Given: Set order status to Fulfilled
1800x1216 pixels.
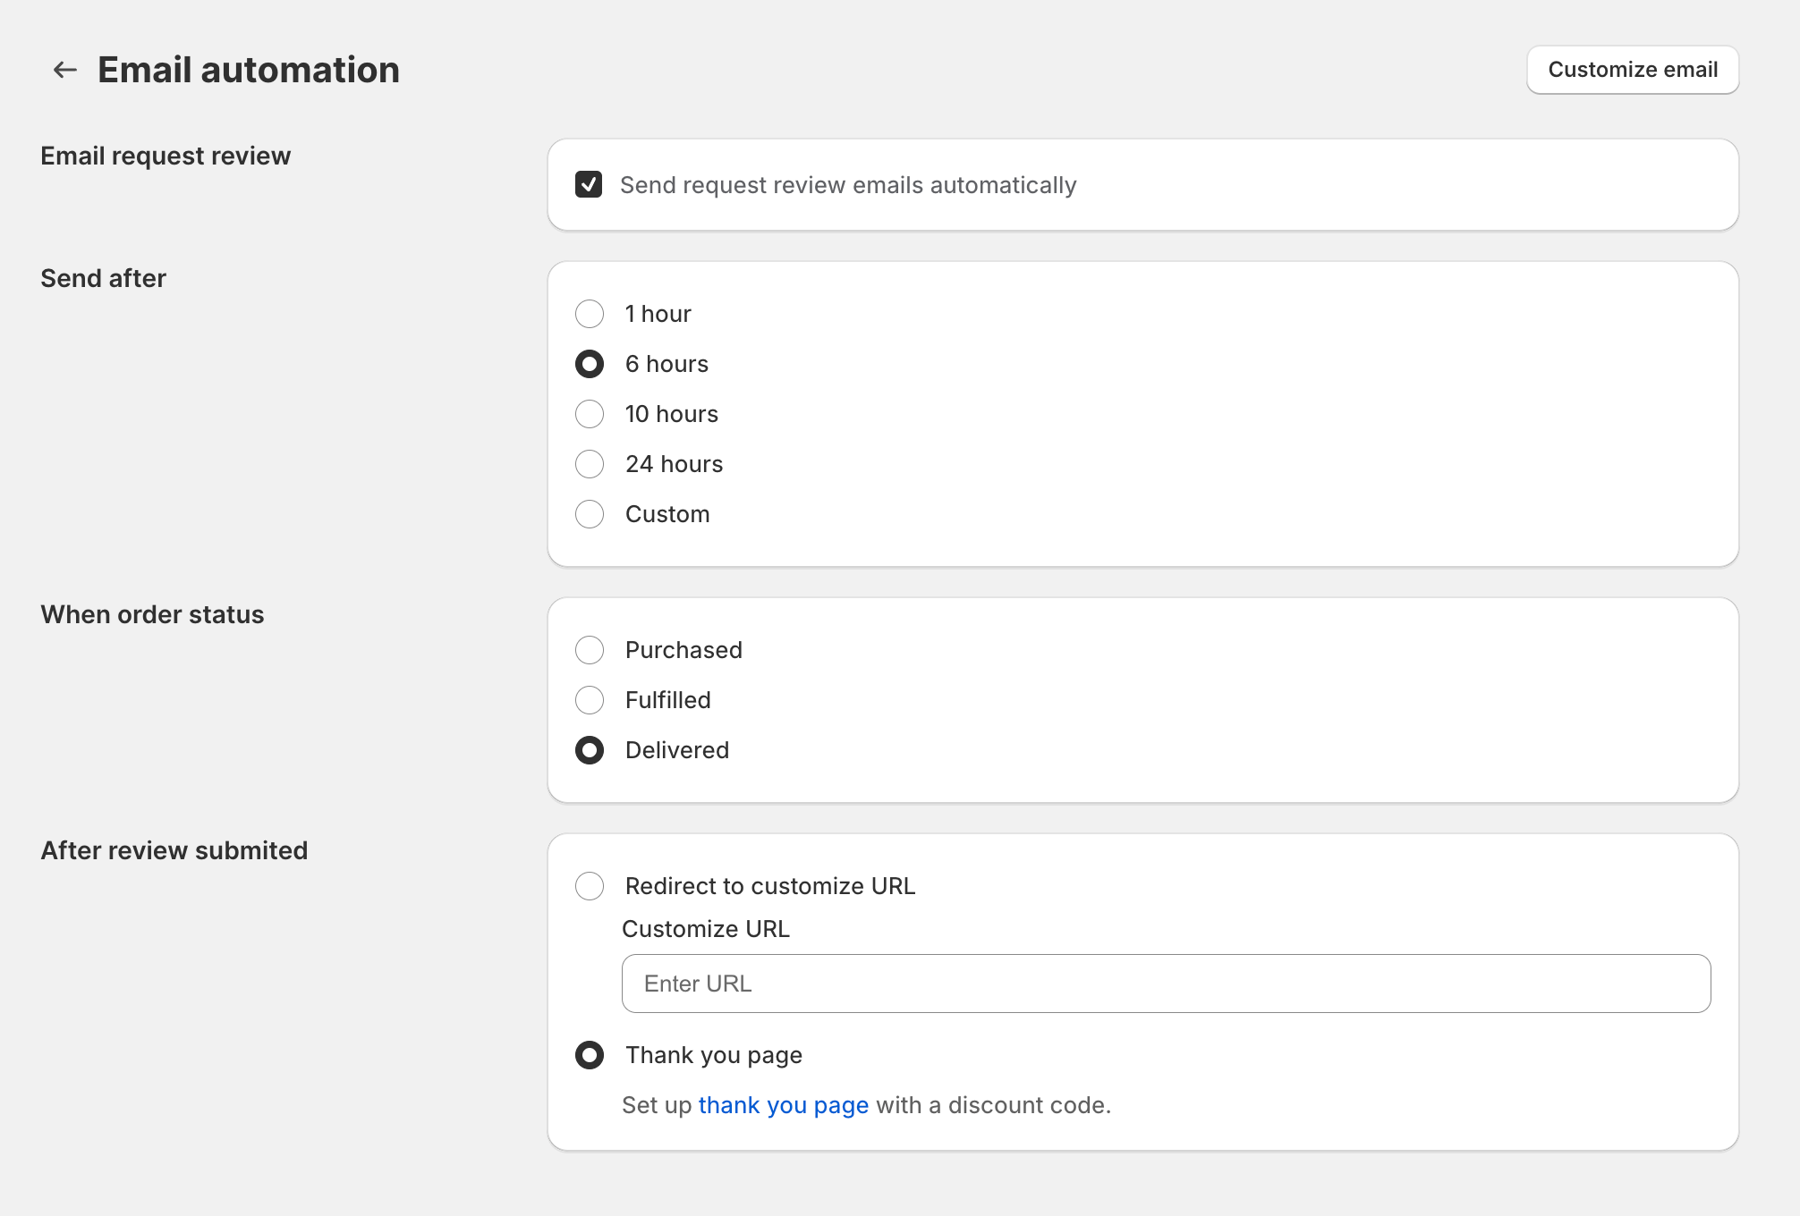Looking at the screenshot, I should click(x=589, y=700).
